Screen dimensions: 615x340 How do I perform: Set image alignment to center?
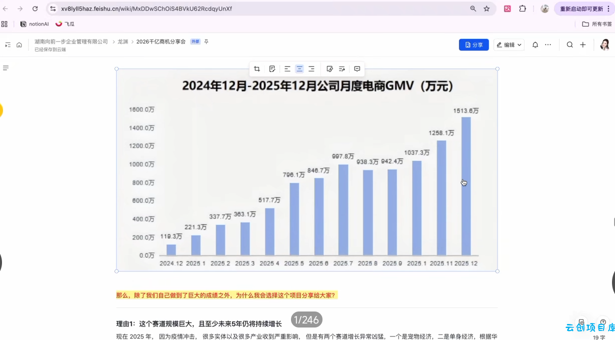pos(299,69)
